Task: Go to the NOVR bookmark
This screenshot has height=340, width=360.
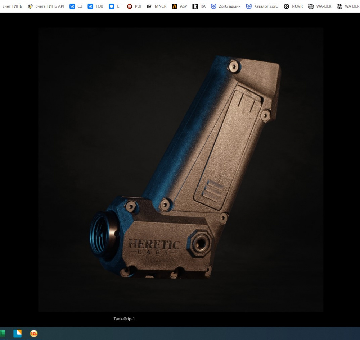Action: coord(293,6)
